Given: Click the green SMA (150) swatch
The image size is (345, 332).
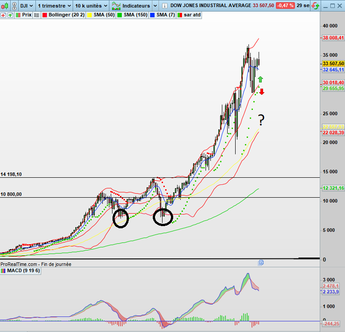Looking at the screenshot, I should coord(120,15).
